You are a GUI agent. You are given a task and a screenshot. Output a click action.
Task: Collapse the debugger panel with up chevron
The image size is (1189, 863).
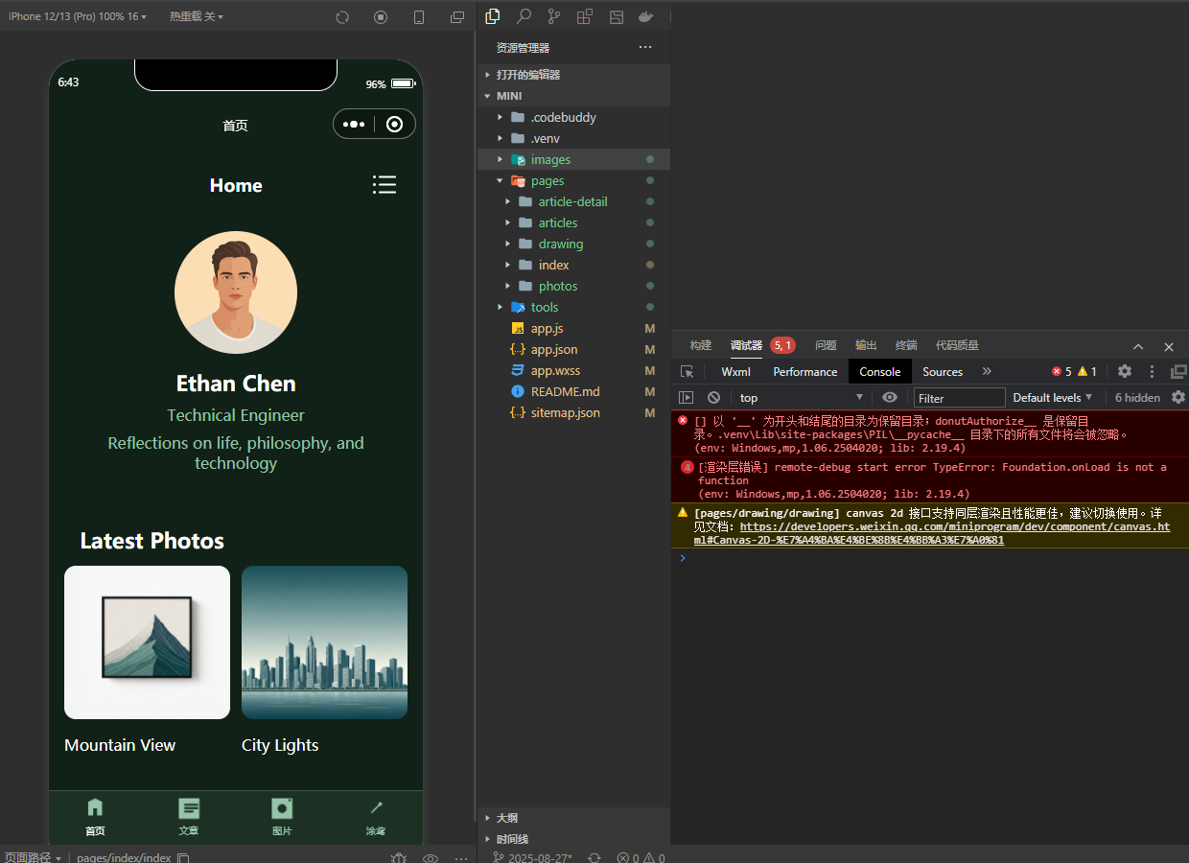[1138, 346]
